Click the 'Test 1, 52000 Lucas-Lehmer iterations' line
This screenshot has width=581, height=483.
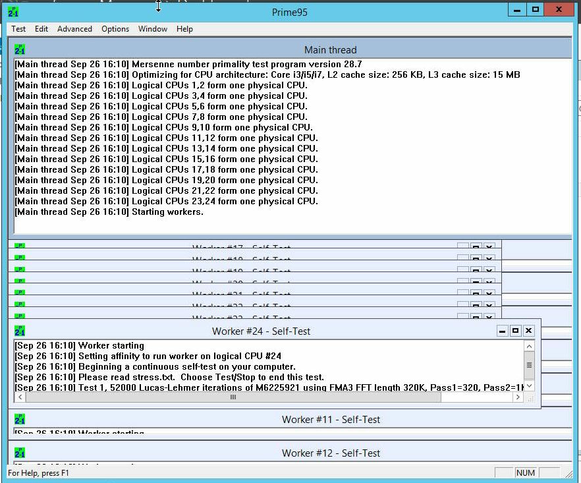[269, 387]
